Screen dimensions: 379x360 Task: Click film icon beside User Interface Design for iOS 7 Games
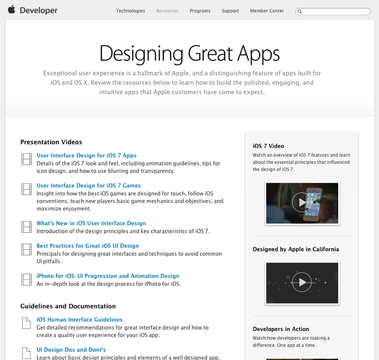click(27, 189)
